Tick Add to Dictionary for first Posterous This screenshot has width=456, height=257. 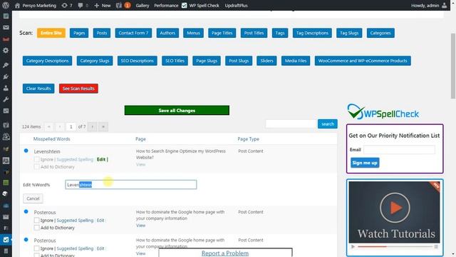coord(36,228)
